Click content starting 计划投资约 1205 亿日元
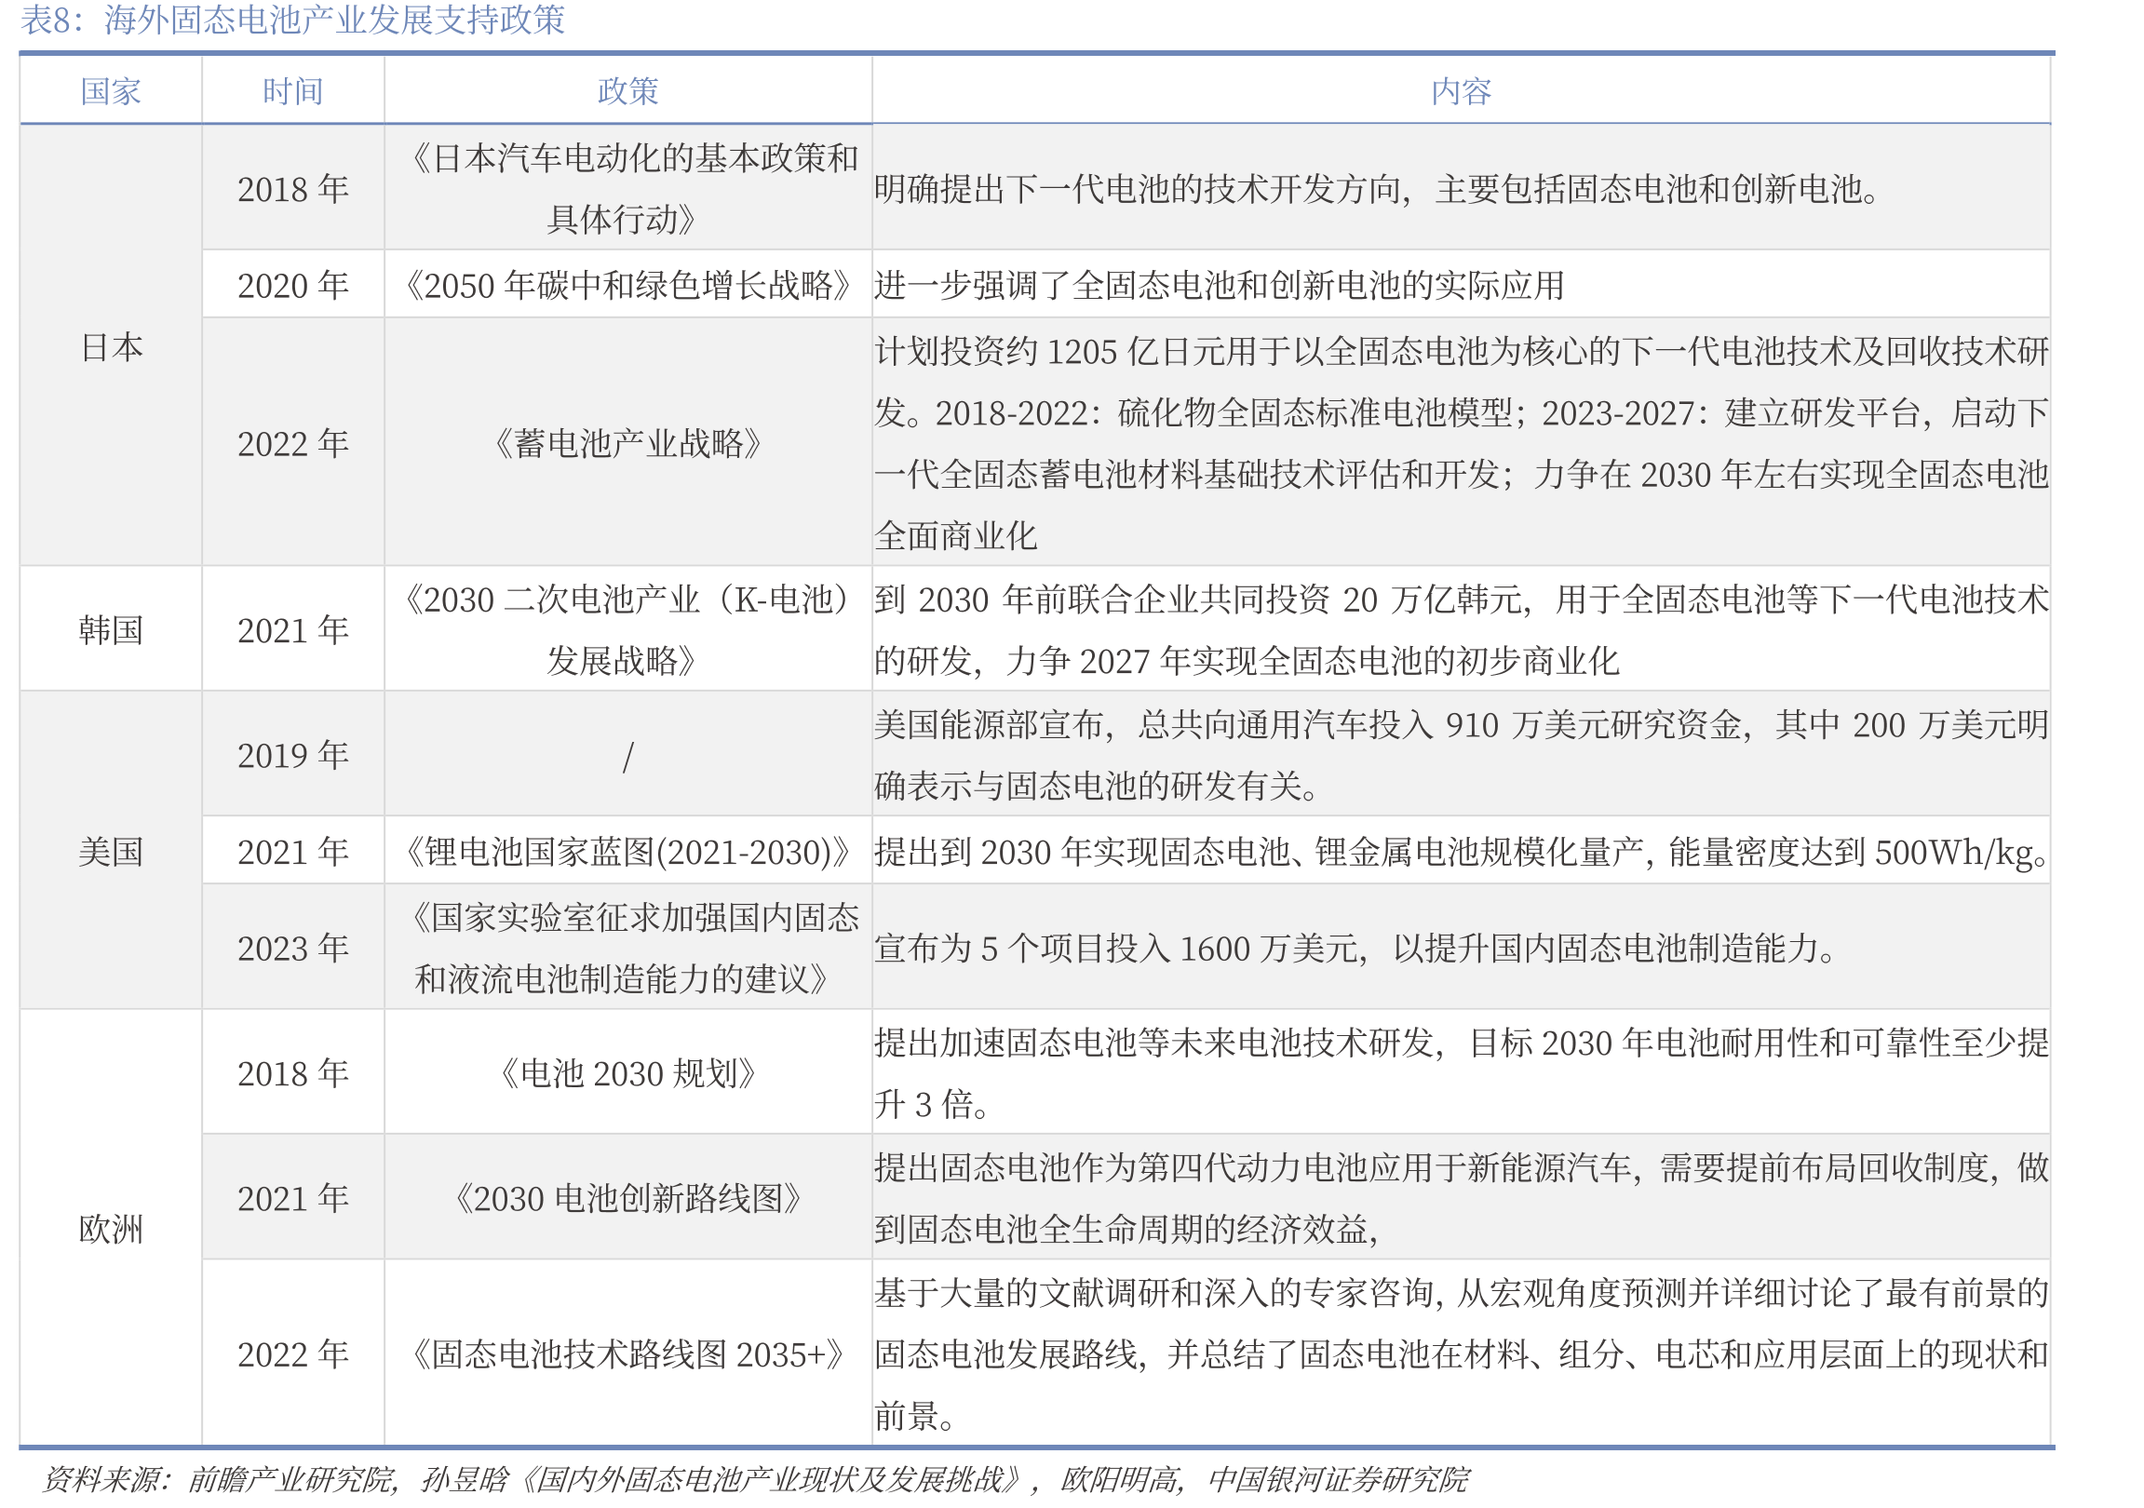This screenshot has height=1508, width=2144. click(x=1462, y=442)
